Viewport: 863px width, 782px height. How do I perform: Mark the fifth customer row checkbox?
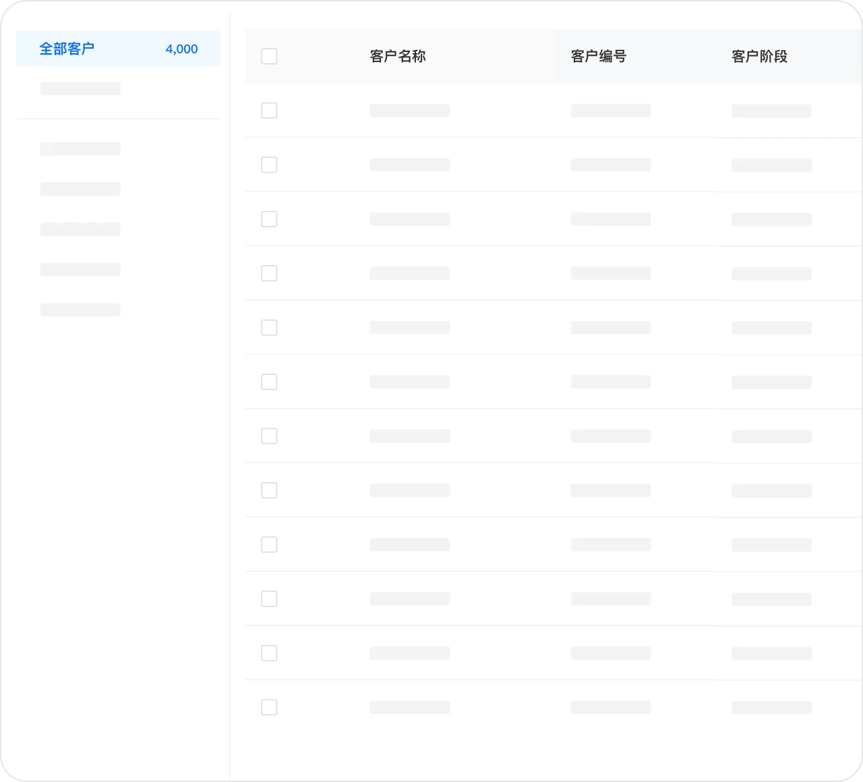[269, 328]
